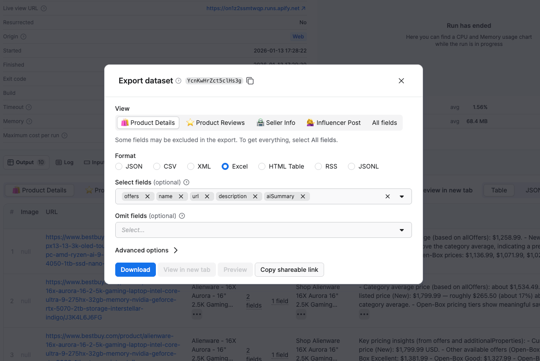Click the Export dataset help icon
540x361 pixels.
point(178,81)
